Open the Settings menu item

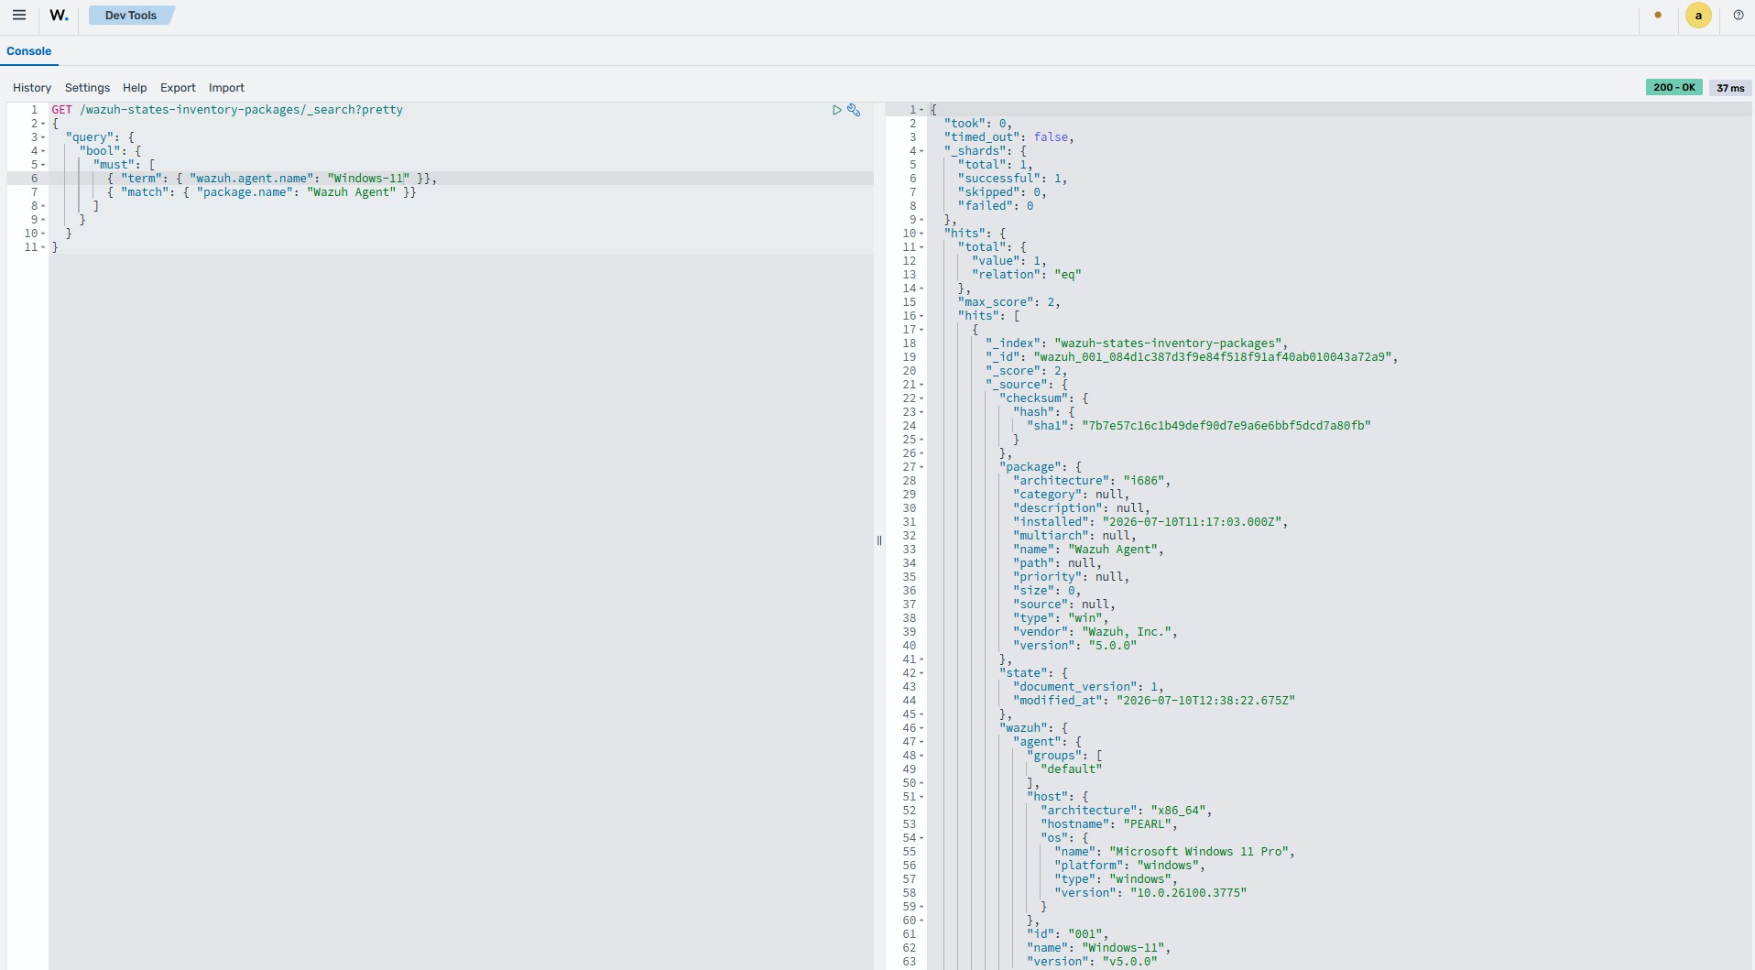coord(87,88)
